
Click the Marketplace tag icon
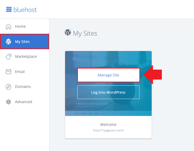click(x=8, y=57)
